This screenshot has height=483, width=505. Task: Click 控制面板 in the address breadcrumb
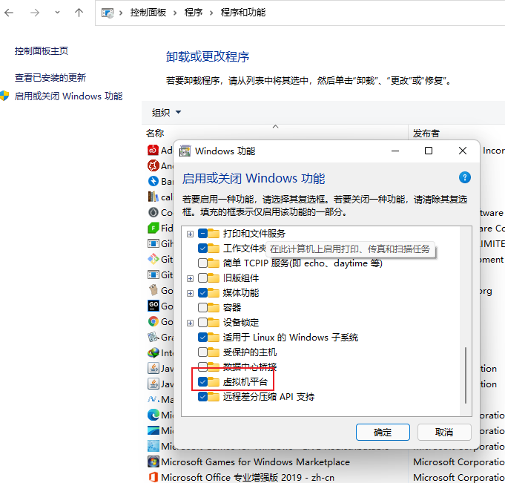pos(148,13)
